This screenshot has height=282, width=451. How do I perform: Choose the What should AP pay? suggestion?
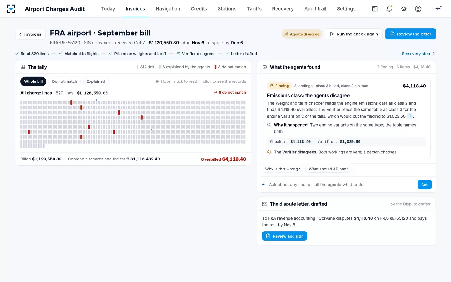pos(328,169)
